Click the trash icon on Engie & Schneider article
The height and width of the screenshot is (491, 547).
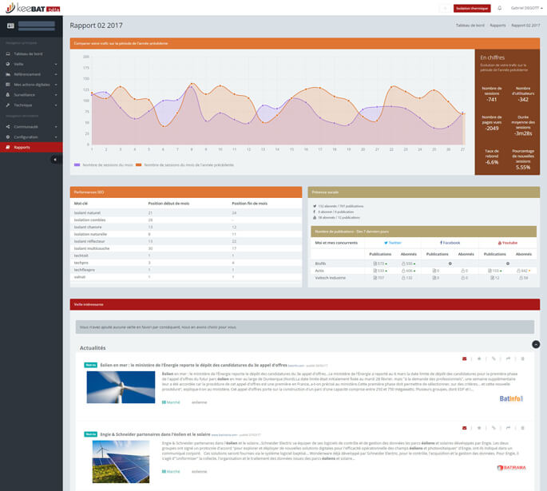(522, 428)
